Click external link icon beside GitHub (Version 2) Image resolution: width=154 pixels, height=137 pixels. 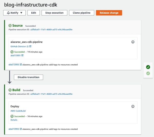[x=30, y=46]
